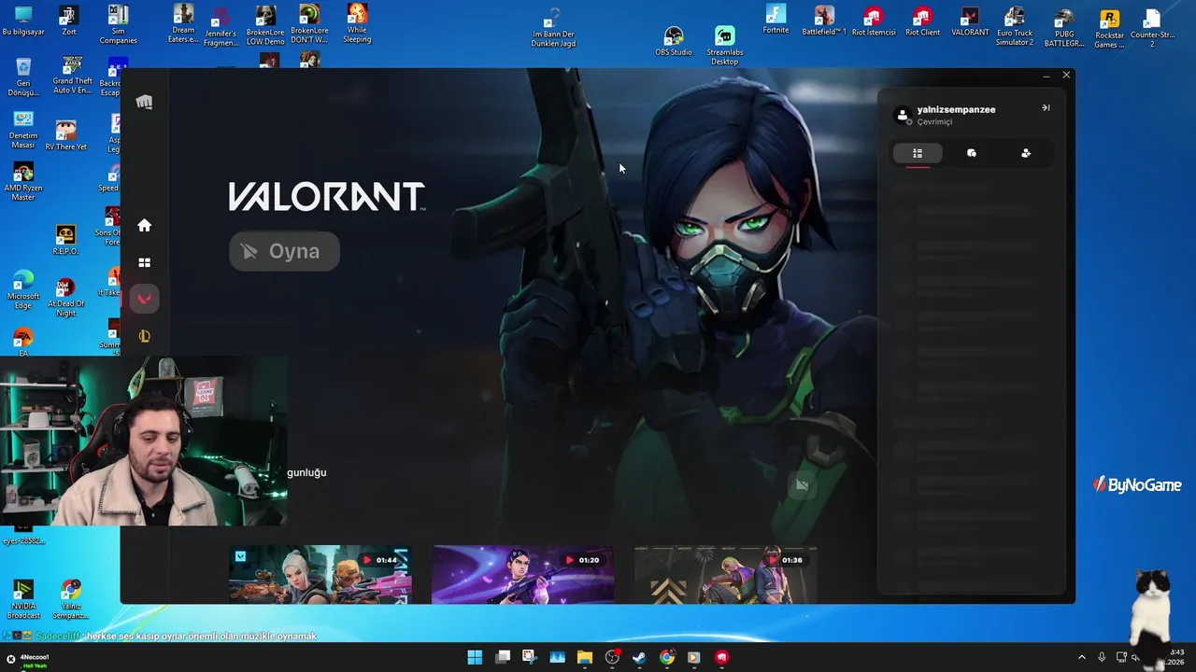Viewport: 1196px width, 672px height.
Task: Toggle the background video mute icon
Action: coord(802,485)
